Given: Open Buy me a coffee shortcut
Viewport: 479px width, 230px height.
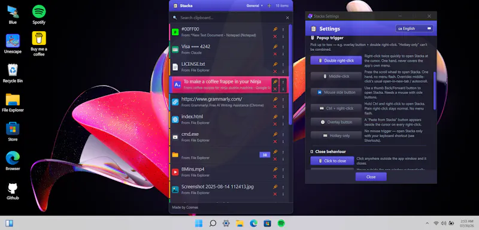Looking at the screenshot, I should [39, 44].
